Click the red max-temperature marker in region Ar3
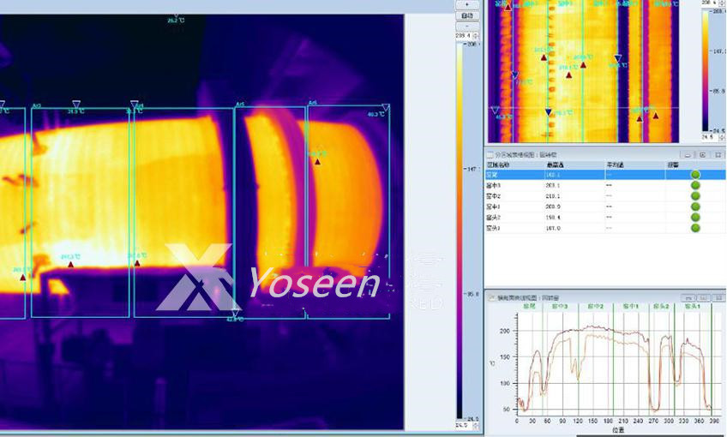 (x=70, y=265)
